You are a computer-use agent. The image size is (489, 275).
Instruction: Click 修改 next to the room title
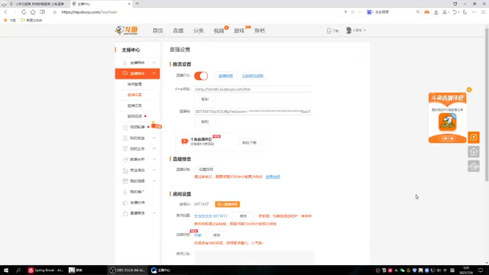click(243, 216)
